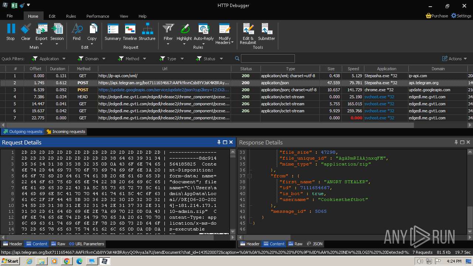The width and height of the screenshot is (473, 266).
Task: Open the Edit & Resubmit tool
Action: (248, 34)
